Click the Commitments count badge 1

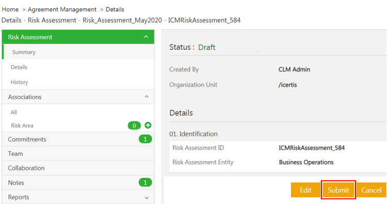coord(145,139)
